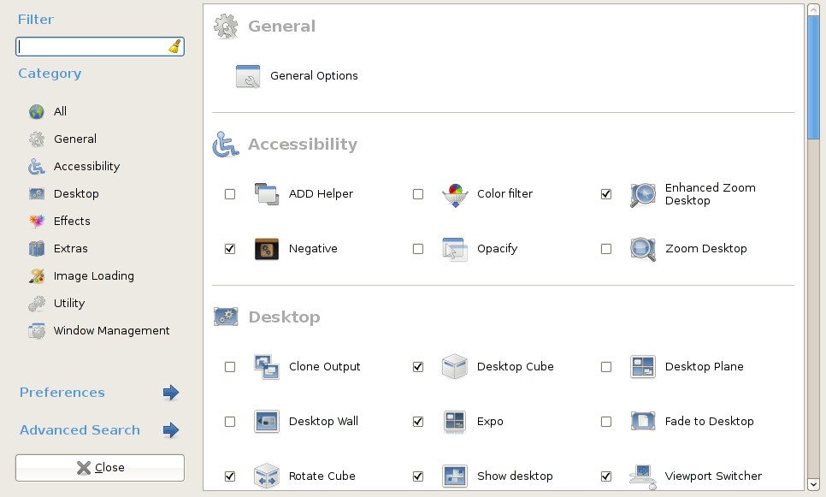
Task: Open the Expo plugin icon
Action: (455, 422)
